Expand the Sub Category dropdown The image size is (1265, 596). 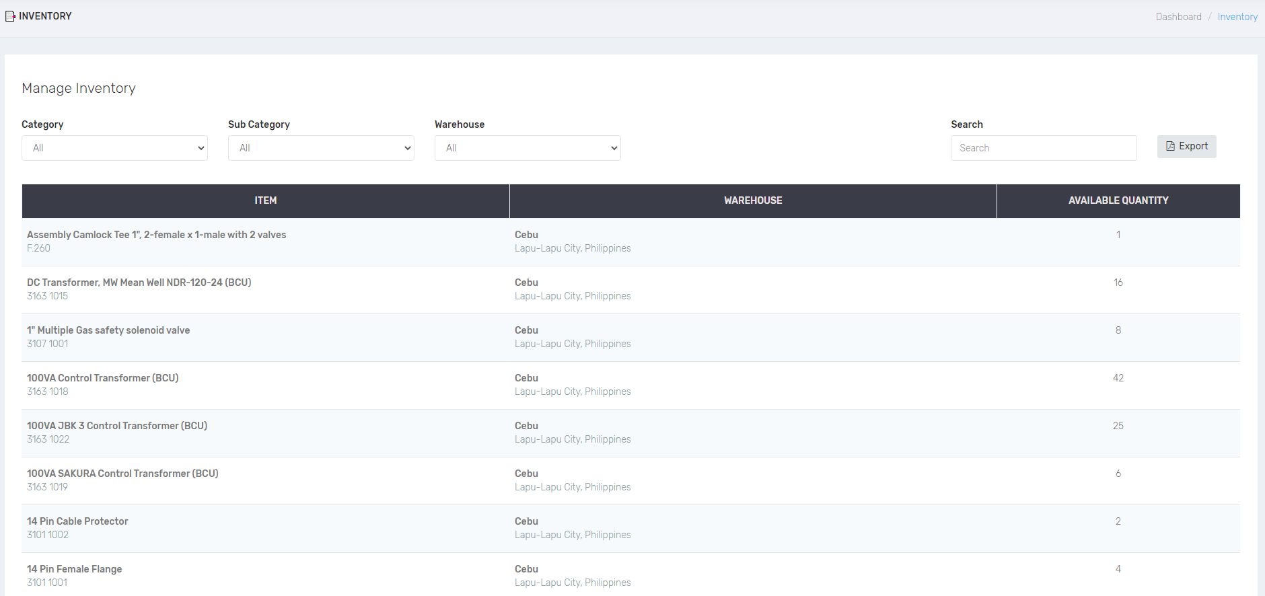tap(321, 148)
